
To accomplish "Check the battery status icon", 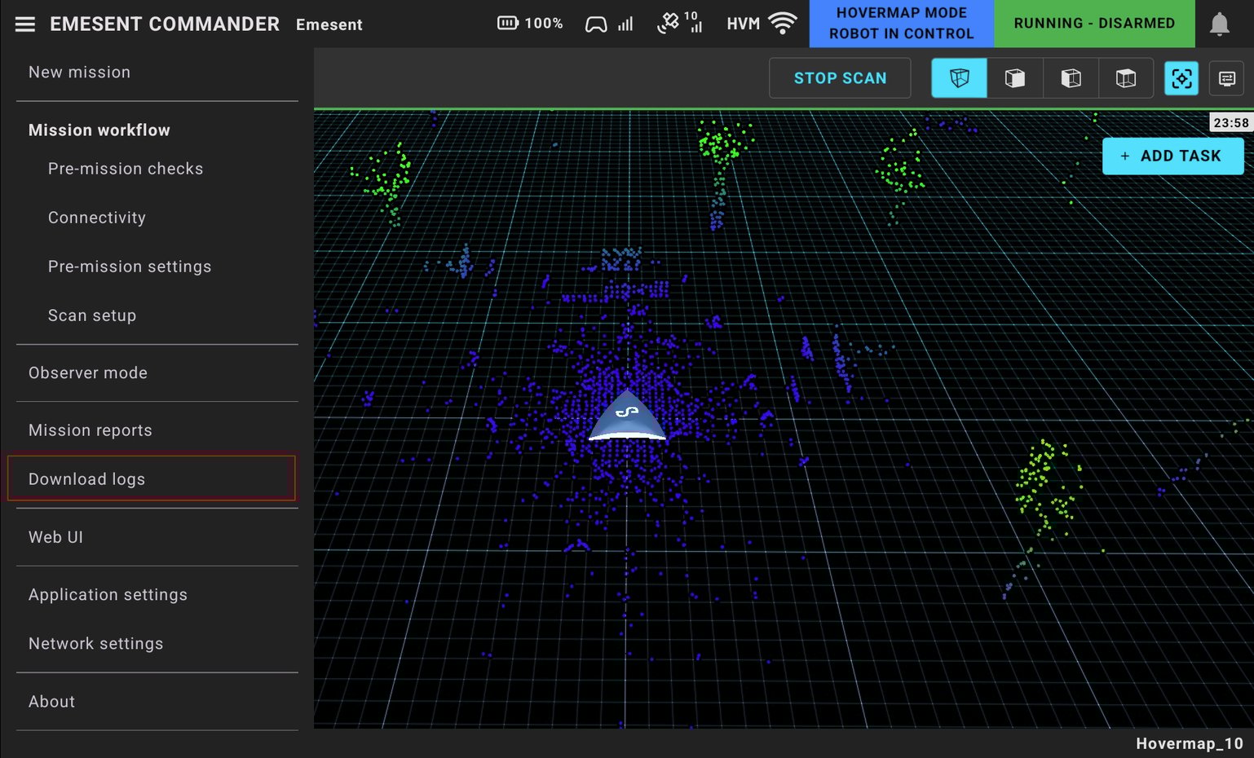I will 508,24.
